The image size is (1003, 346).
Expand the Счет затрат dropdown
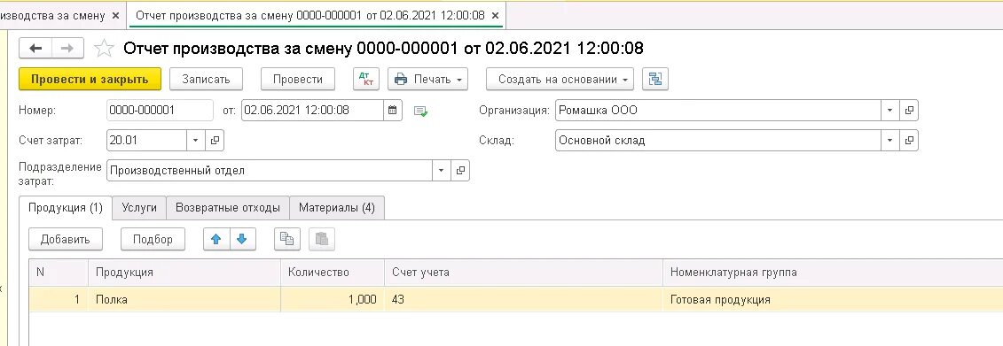196,141
